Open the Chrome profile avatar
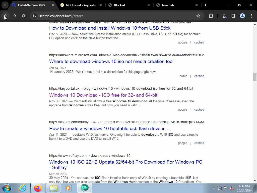The width and height of the screenshot is (257, 193). (242, 16)
